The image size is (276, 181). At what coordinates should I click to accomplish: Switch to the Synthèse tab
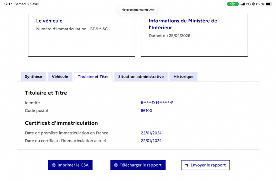click(33, 77)
